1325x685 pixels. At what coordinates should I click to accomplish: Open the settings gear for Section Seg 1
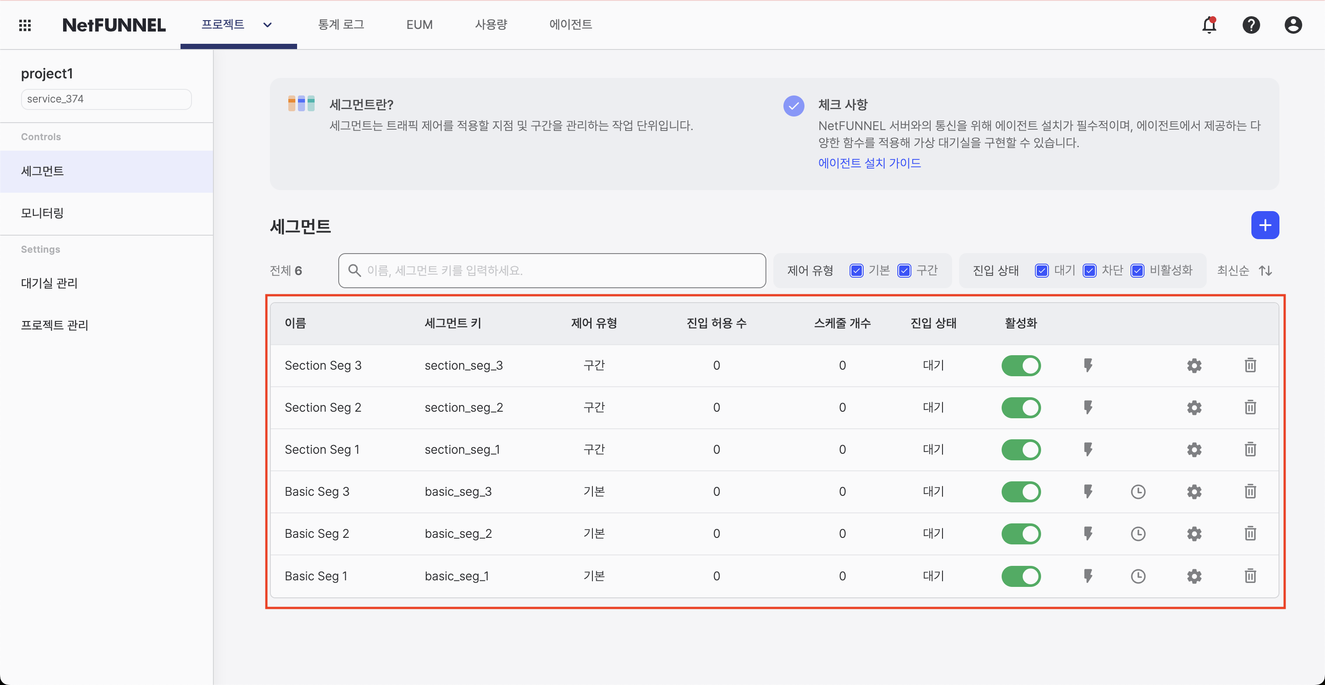pyautogui.click(x=1194, y=449)
